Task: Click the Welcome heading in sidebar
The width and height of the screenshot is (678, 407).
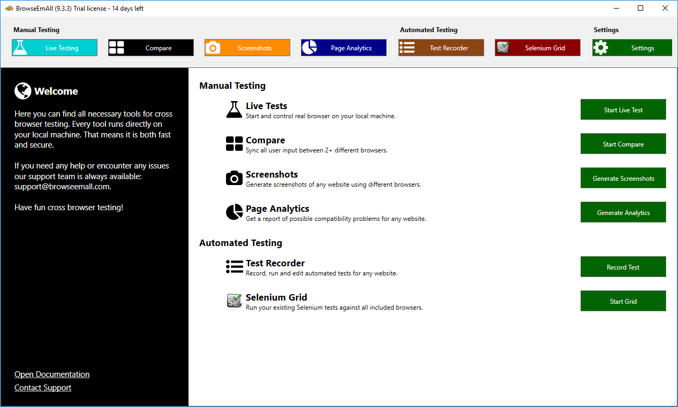Action: tap(56, 91)
